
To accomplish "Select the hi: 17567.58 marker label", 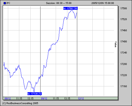I will (70, 8).
